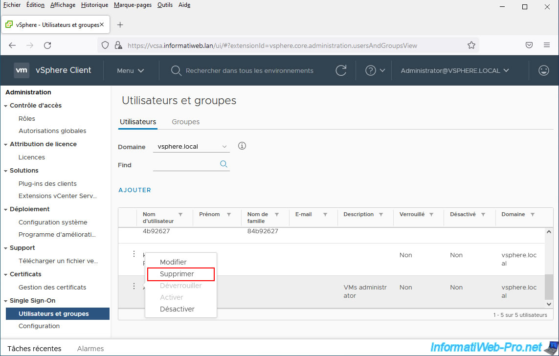Click the smiley feedback icon
Screen dimensions: 559x356
(544, 70)
